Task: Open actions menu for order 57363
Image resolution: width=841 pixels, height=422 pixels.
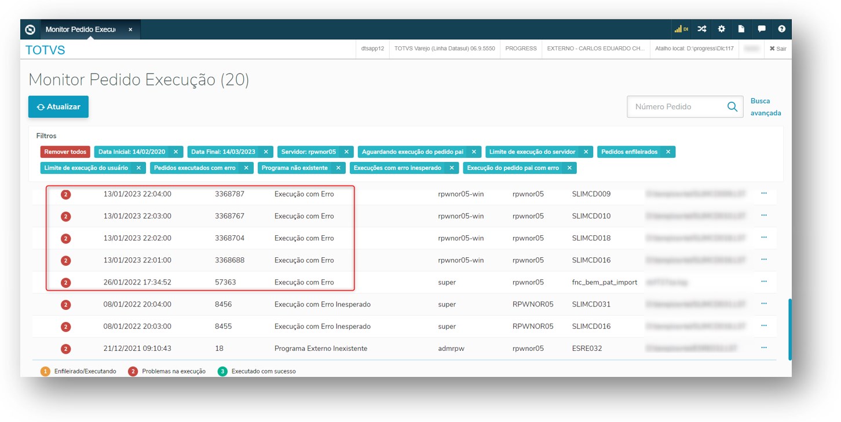Action: pyautogui.click(x=763, y=282)
